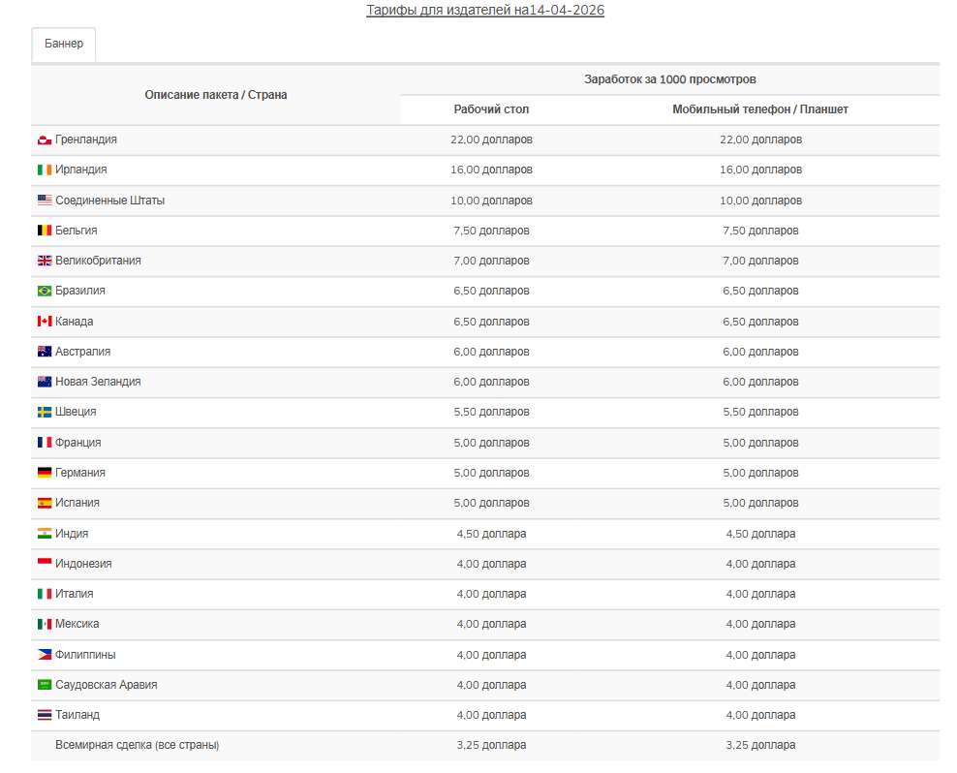Click the Заработок за 1000 просмотров header
The height and width of the screenshot is (773, 957).
[x=670, y=79]
